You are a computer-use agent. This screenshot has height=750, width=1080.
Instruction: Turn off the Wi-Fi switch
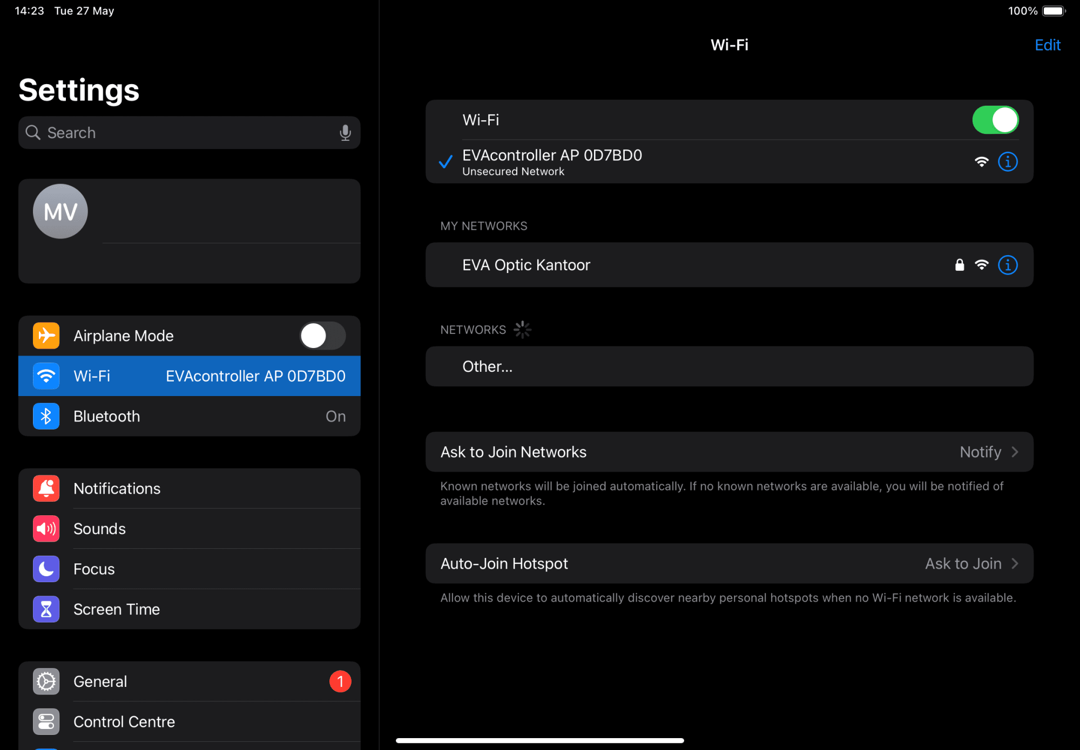(x=995, y=120)
